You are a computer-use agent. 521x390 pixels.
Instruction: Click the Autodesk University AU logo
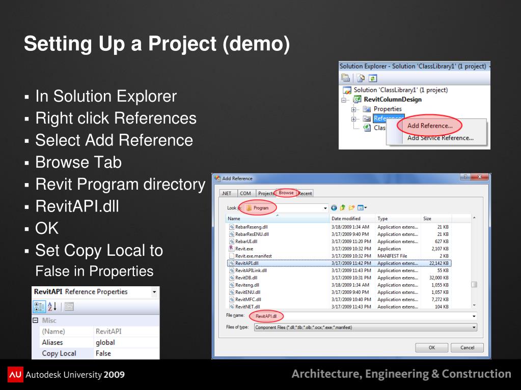(15, 375)
